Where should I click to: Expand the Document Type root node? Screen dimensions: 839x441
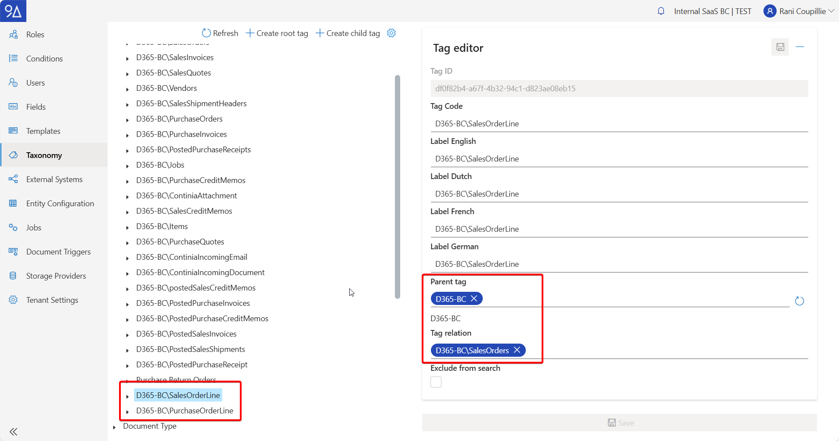[114, 427]
